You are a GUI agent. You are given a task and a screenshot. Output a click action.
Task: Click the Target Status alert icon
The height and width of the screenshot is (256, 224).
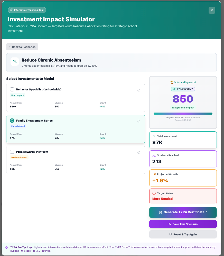(154, 193)
